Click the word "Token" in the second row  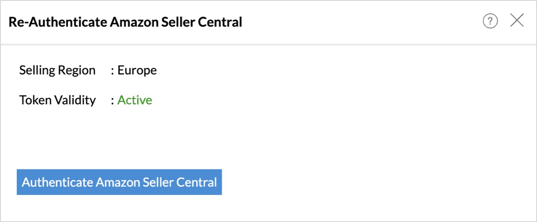[x=34, y=100]
